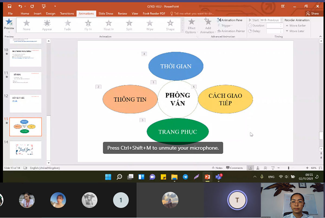The height and width of the screenshot is (218, 325).
Task: Select the TRANG PHỤC green ellipse
Action: [x=178, y=132]
